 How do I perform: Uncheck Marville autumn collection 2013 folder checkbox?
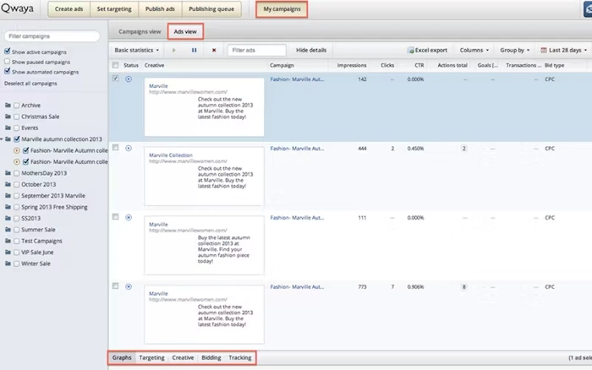coord(17,139)
